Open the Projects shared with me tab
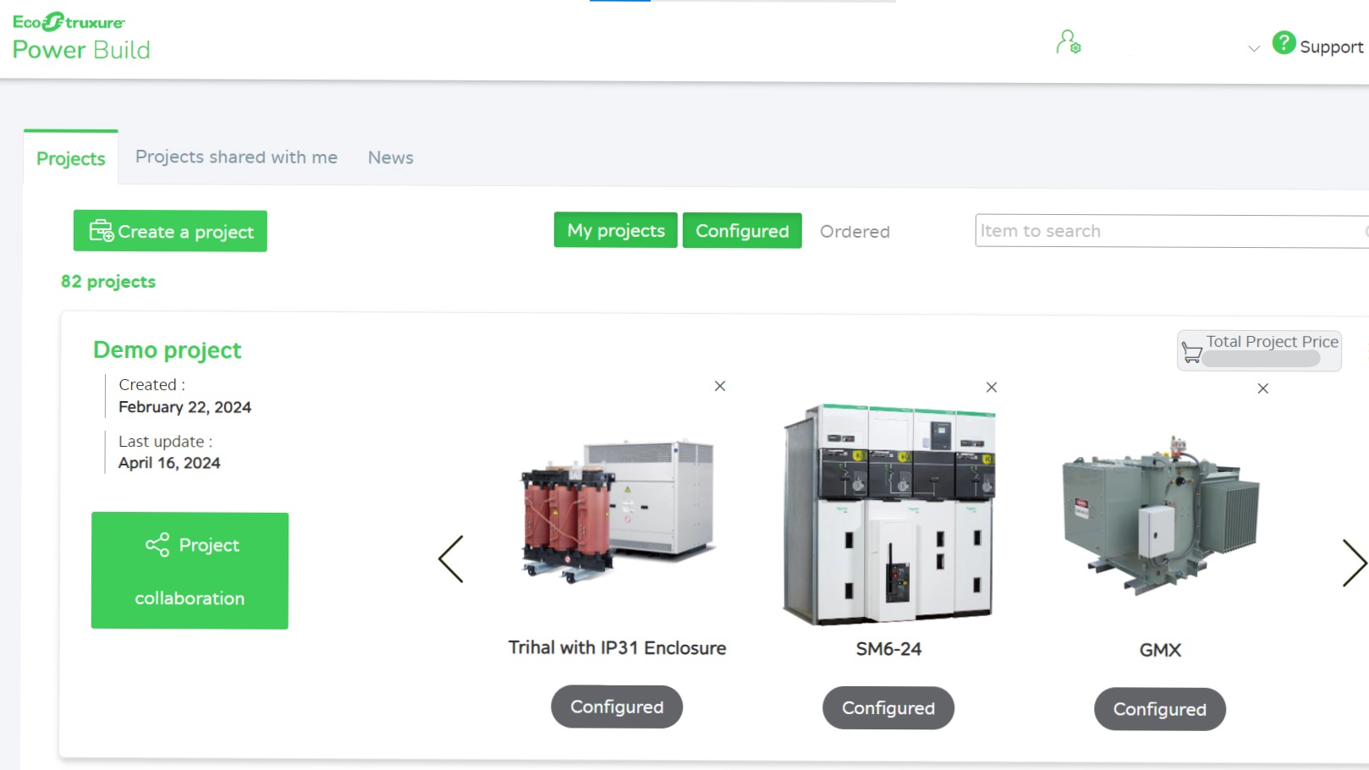 click(236, 157)
